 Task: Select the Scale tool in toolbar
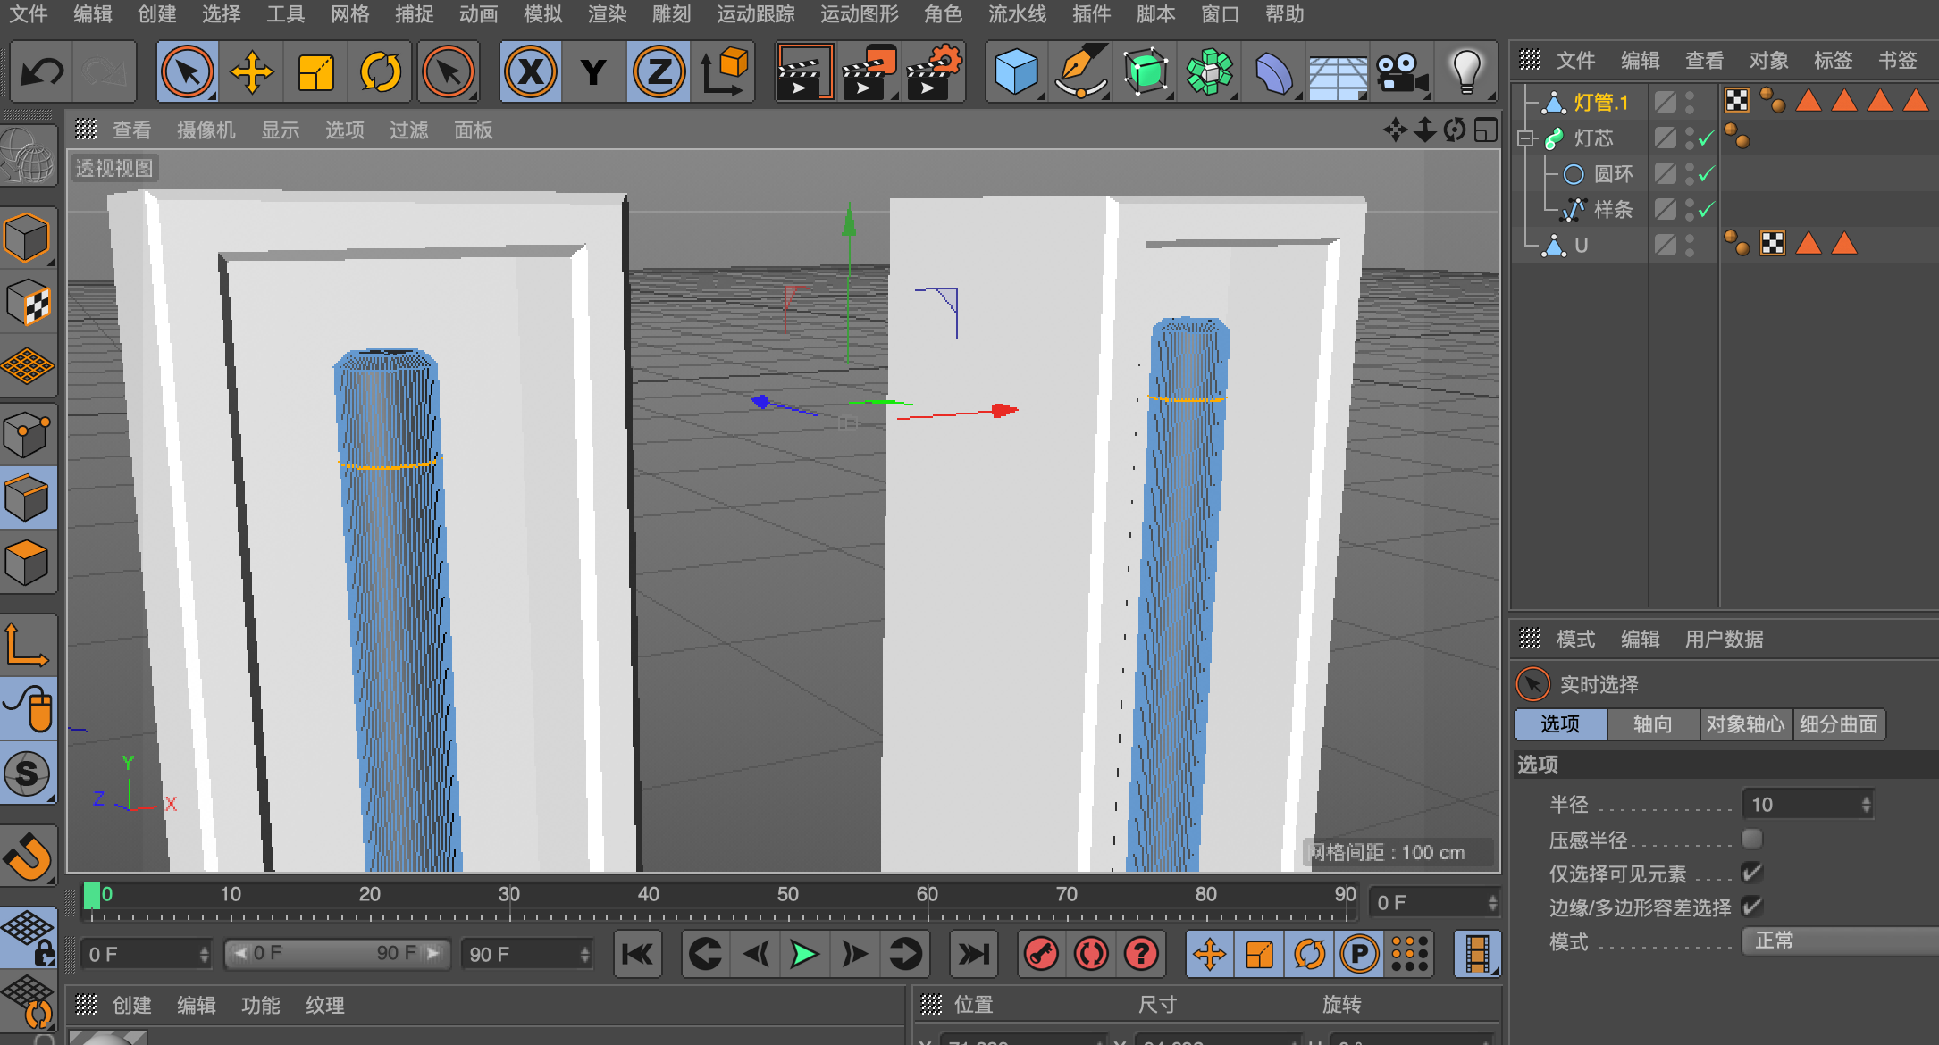click(315, 72)
